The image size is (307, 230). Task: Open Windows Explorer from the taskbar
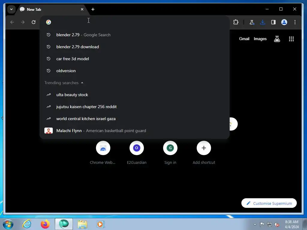pos(82,224)
